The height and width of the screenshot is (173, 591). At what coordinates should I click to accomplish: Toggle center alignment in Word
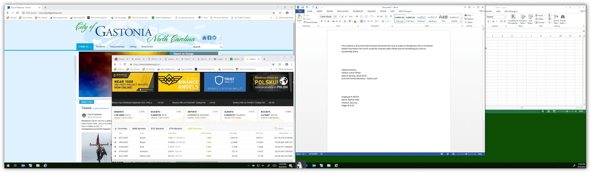(365, 21)
